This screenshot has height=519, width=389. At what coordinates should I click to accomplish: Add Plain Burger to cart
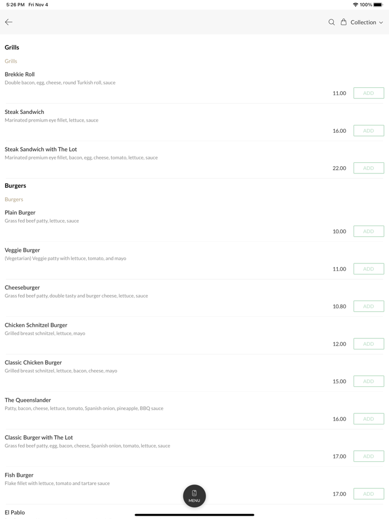click(368, 231)
